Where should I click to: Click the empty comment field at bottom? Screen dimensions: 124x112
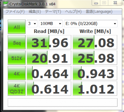pyautogui.click(x=62, y=102)
